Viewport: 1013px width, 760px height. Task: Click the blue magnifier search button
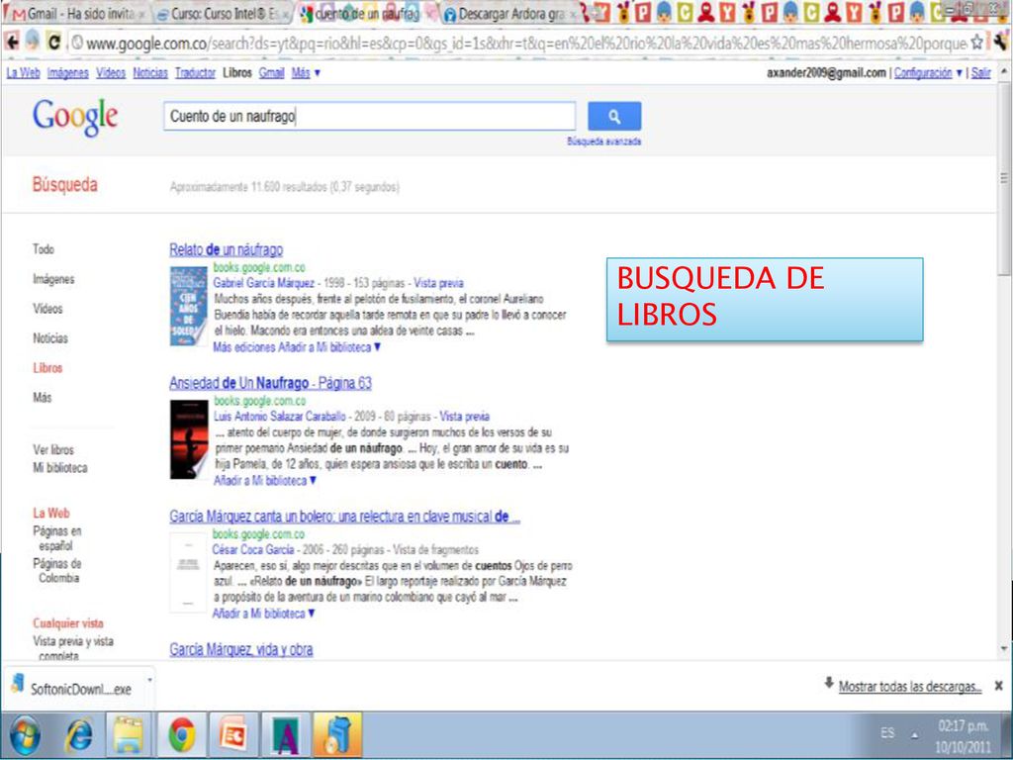tap(613, 117)
